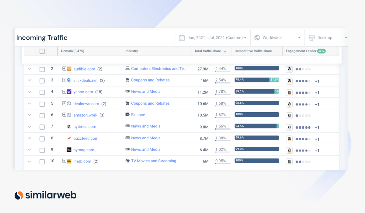The height and width of the screenshot is (213, 365).
Task: Open the Jan, 2021 - Jul, 2021 date dropdown
Action: coord(217,38)
